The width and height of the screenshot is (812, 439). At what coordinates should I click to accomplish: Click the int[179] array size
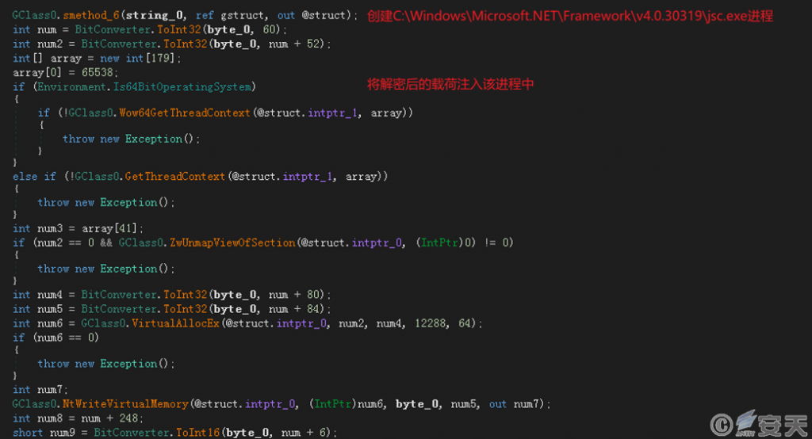pyautogui.click(x=150, y=59)
